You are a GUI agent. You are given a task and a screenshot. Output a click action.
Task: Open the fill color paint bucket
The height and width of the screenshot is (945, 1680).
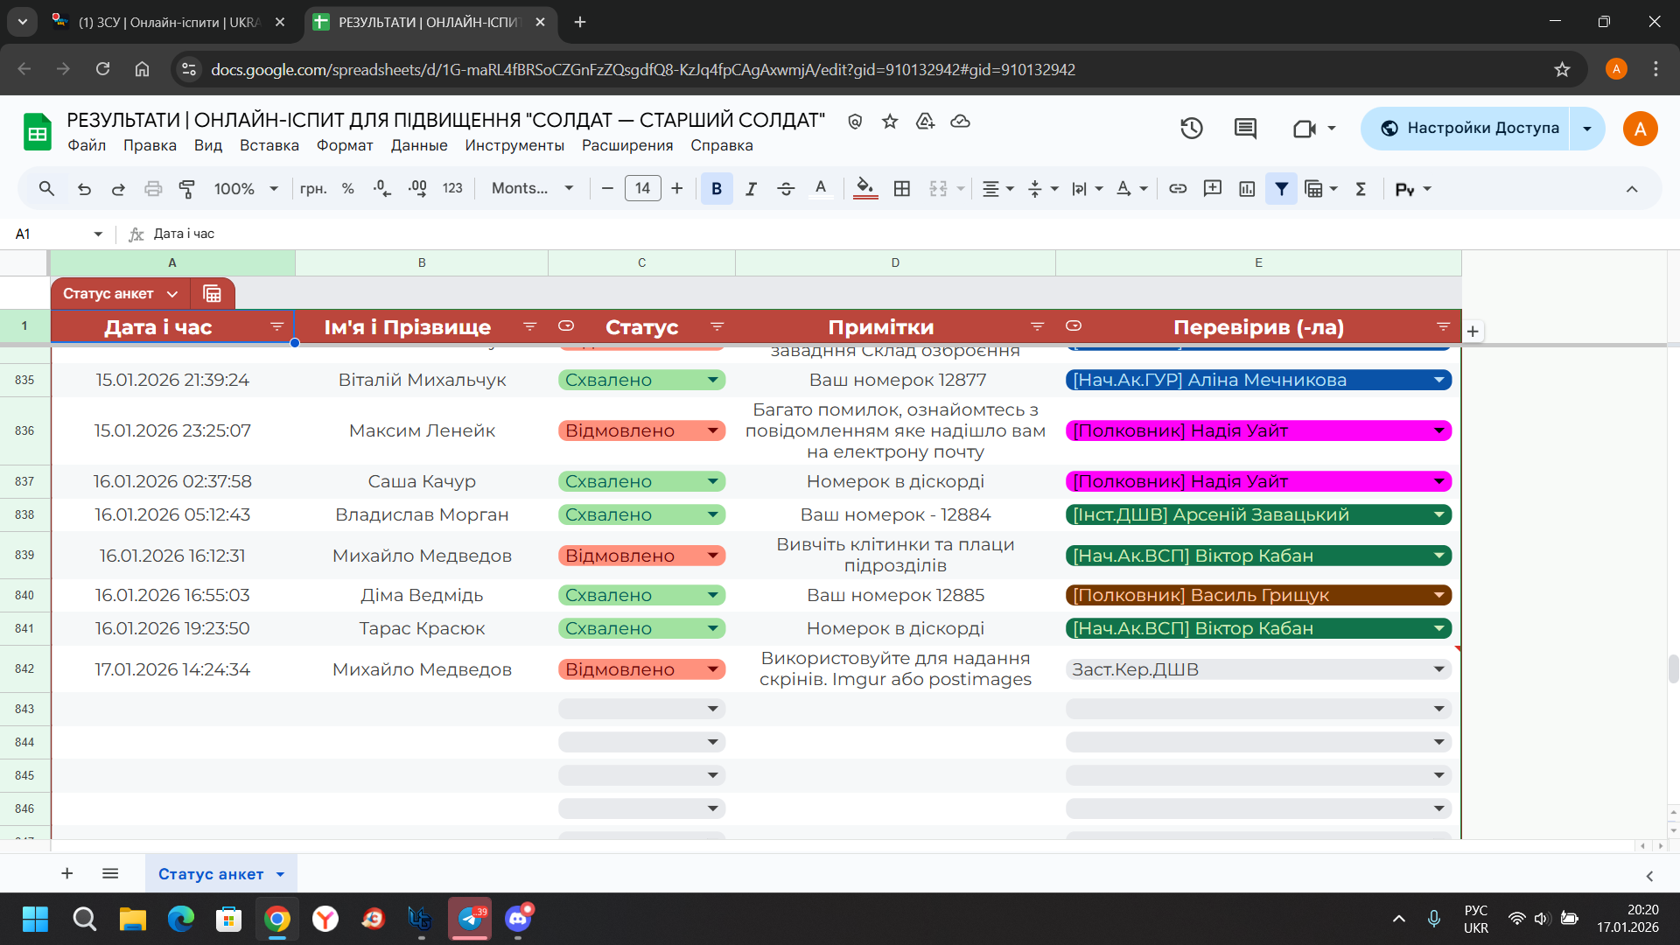(864, 187)
